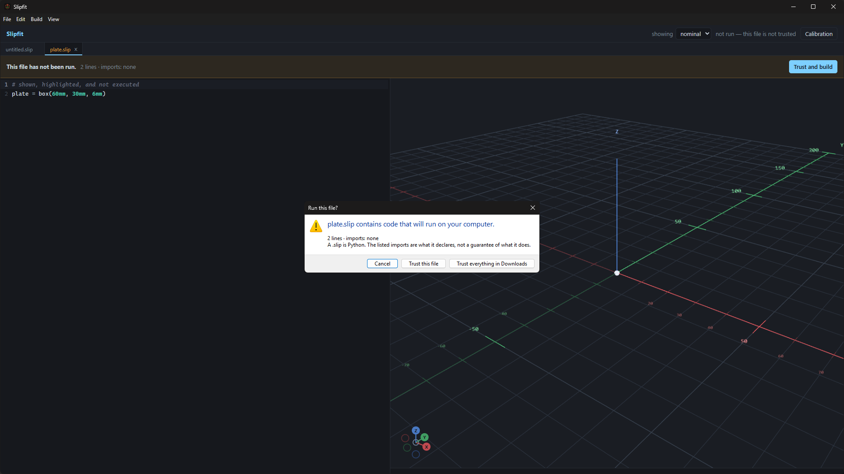
Task: Click the hollow green negative-Y gizmo circle
Action: tap(407, 448)
